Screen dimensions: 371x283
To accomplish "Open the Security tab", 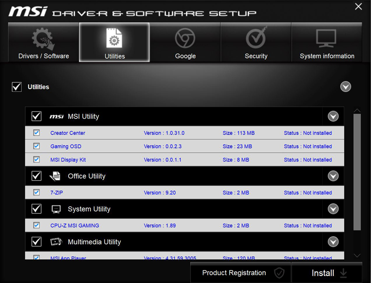I will coord(256,42).
